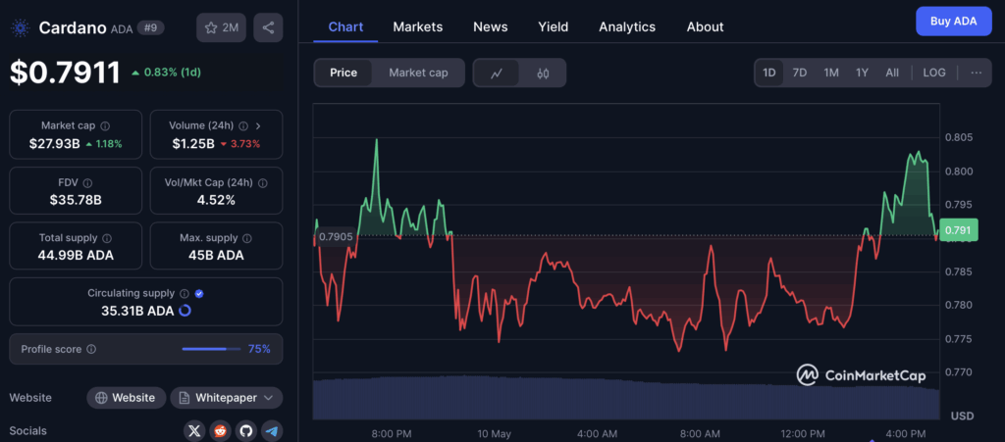Viewport: 1005px width, 442px height.
Task: Expand Volume (24h) chevron arrow
Action: 258,126
